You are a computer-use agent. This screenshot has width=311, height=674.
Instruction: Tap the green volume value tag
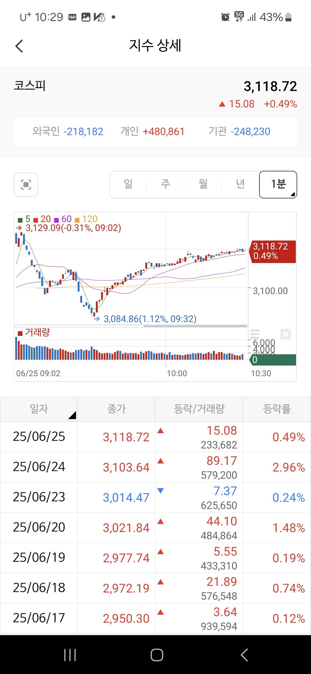pos(272,360)
